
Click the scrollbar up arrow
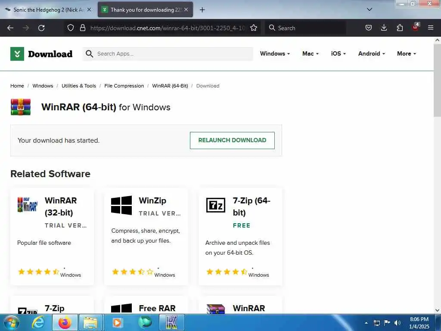click(437, 40)
